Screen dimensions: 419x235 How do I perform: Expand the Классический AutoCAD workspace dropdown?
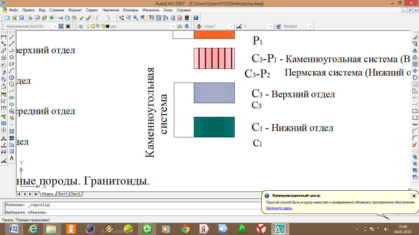(x=55, y=26)
